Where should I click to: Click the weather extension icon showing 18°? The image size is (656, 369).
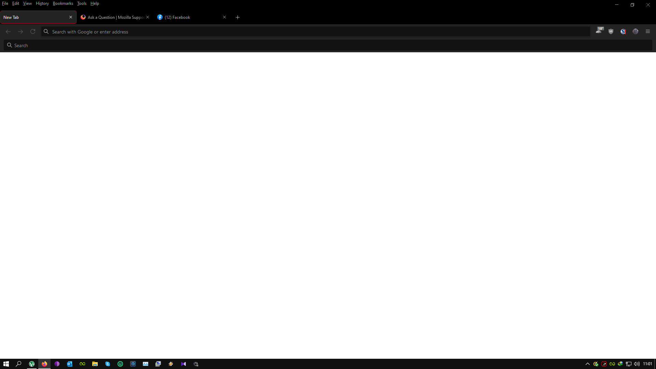pyautogui.click(x=599, y=31)
